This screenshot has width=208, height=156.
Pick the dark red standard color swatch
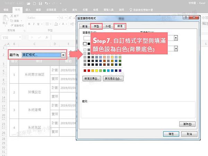point(85,71)
